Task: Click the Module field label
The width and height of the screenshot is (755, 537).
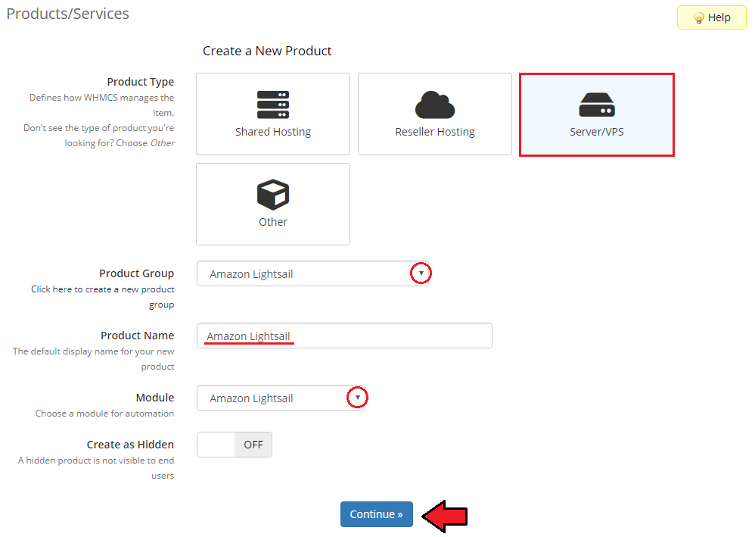Action: point(155,397)
